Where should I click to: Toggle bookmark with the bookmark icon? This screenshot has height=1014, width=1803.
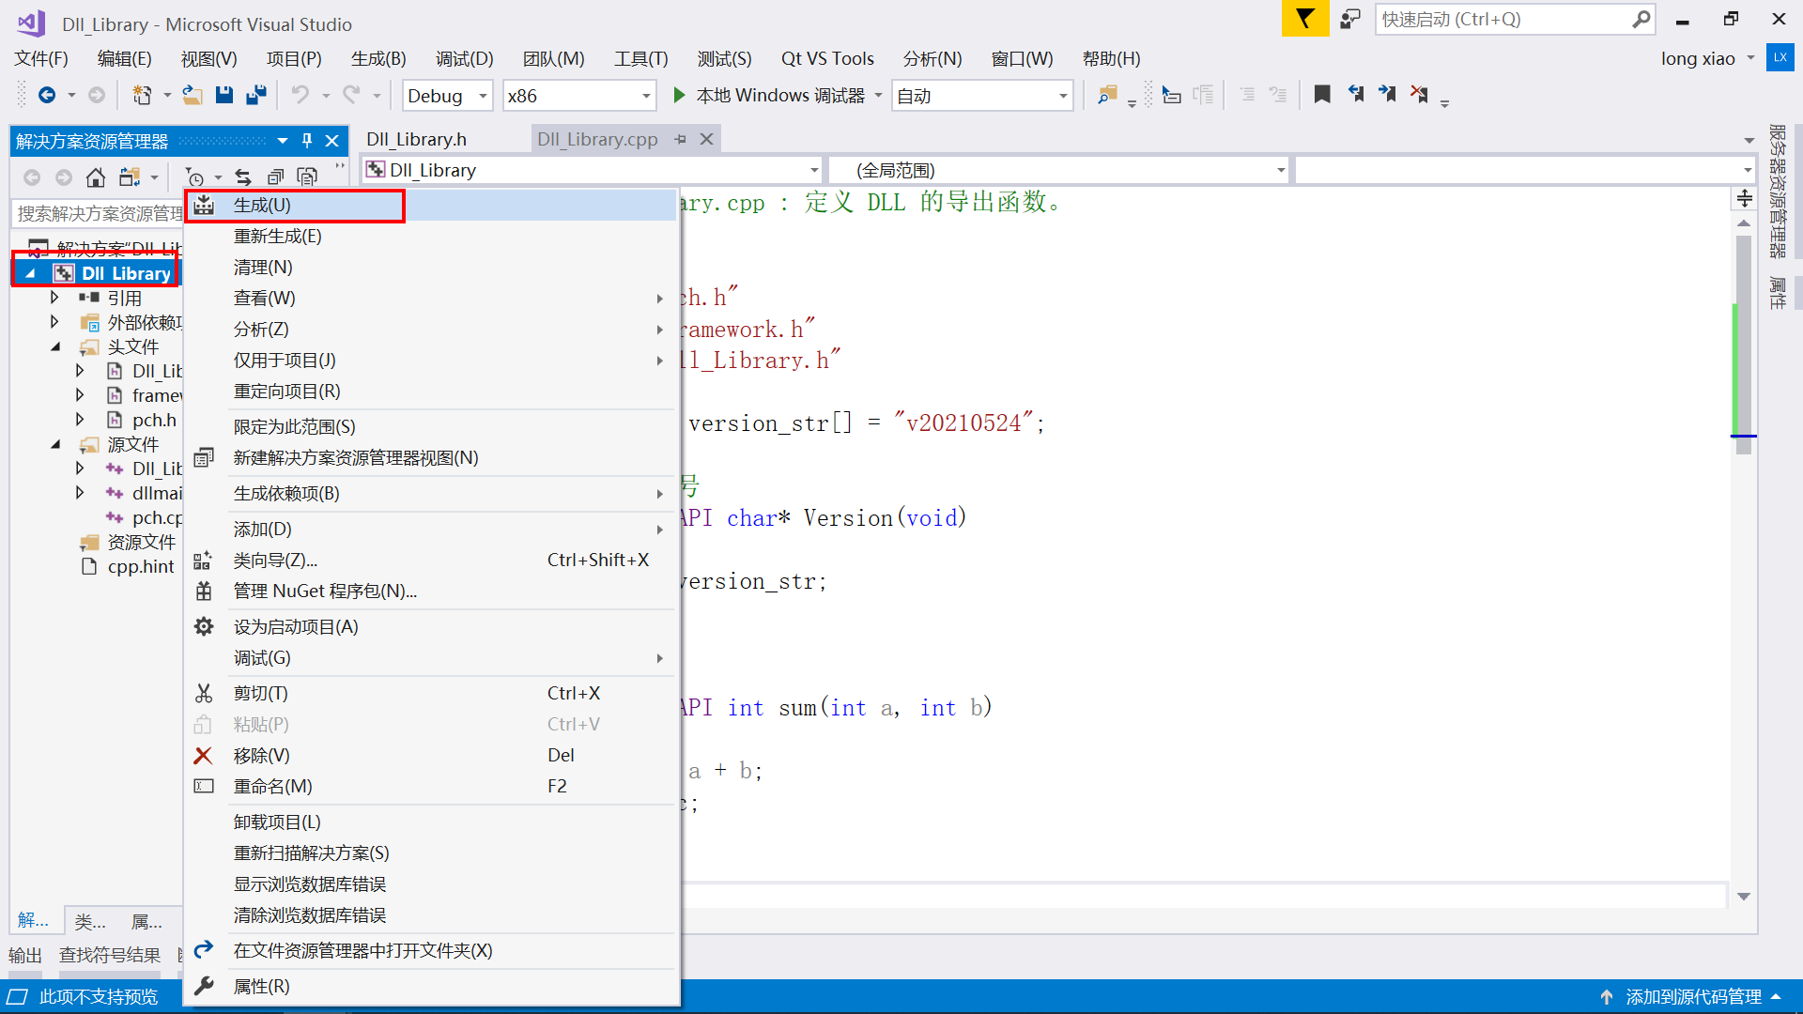[1322, 95]
